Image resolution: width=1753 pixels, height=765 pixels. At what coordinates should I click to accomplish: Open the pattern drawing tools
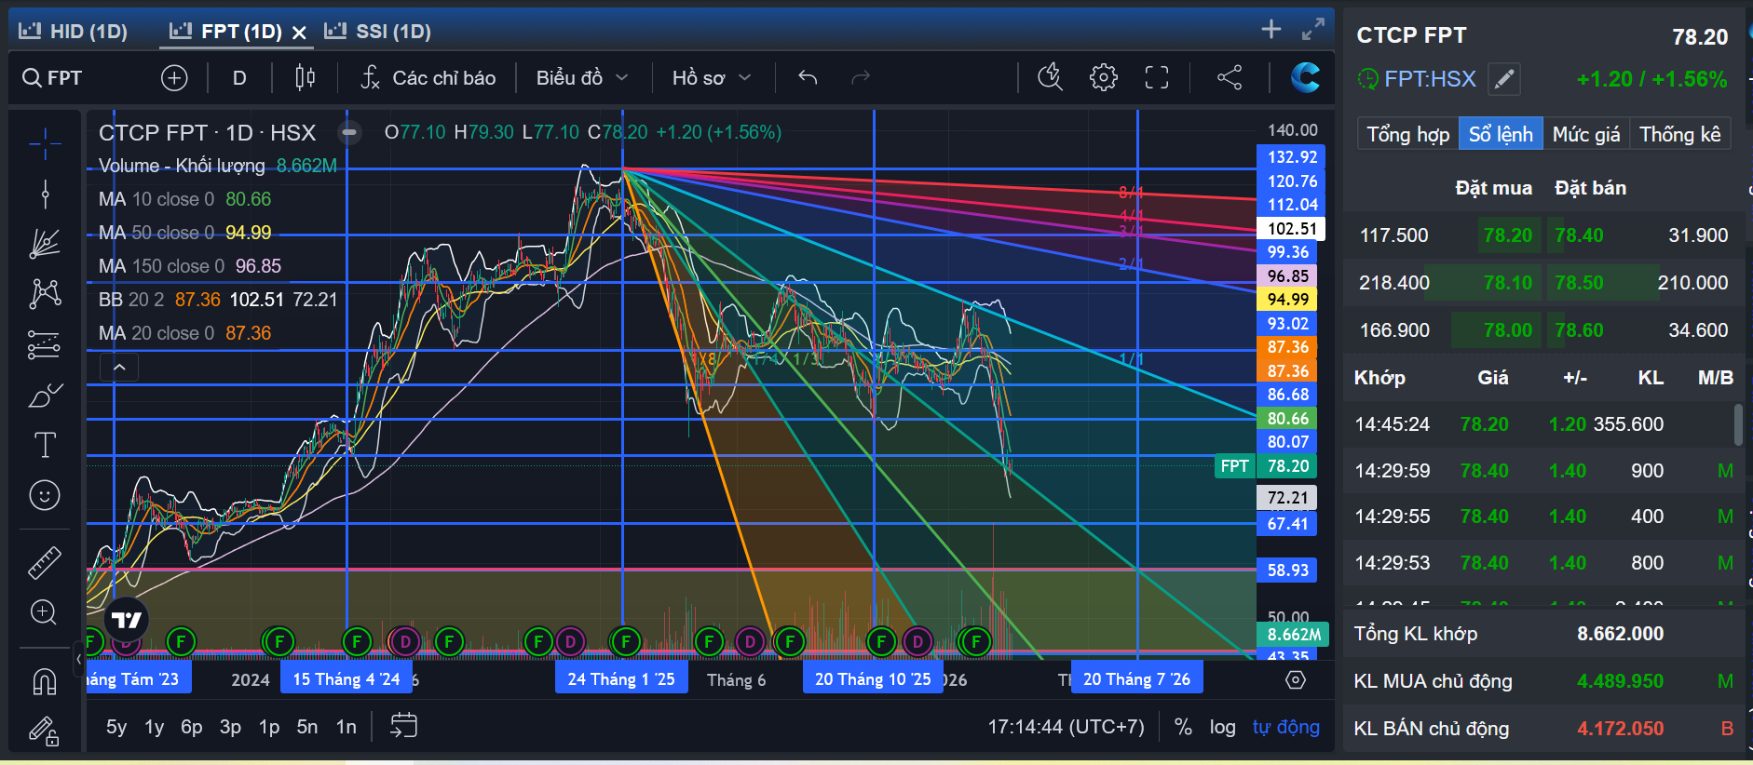click(x=45, y=294)
